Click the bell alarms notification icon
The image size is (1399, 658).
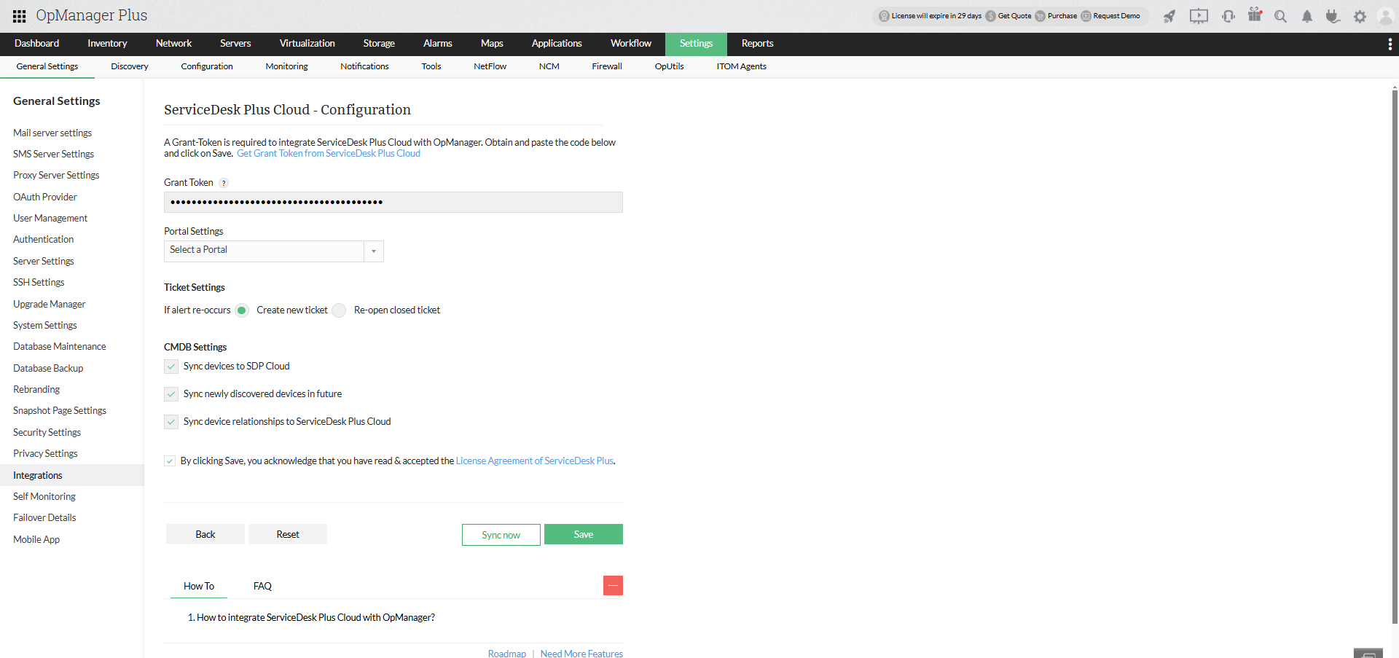click(x=1307, y=17)
